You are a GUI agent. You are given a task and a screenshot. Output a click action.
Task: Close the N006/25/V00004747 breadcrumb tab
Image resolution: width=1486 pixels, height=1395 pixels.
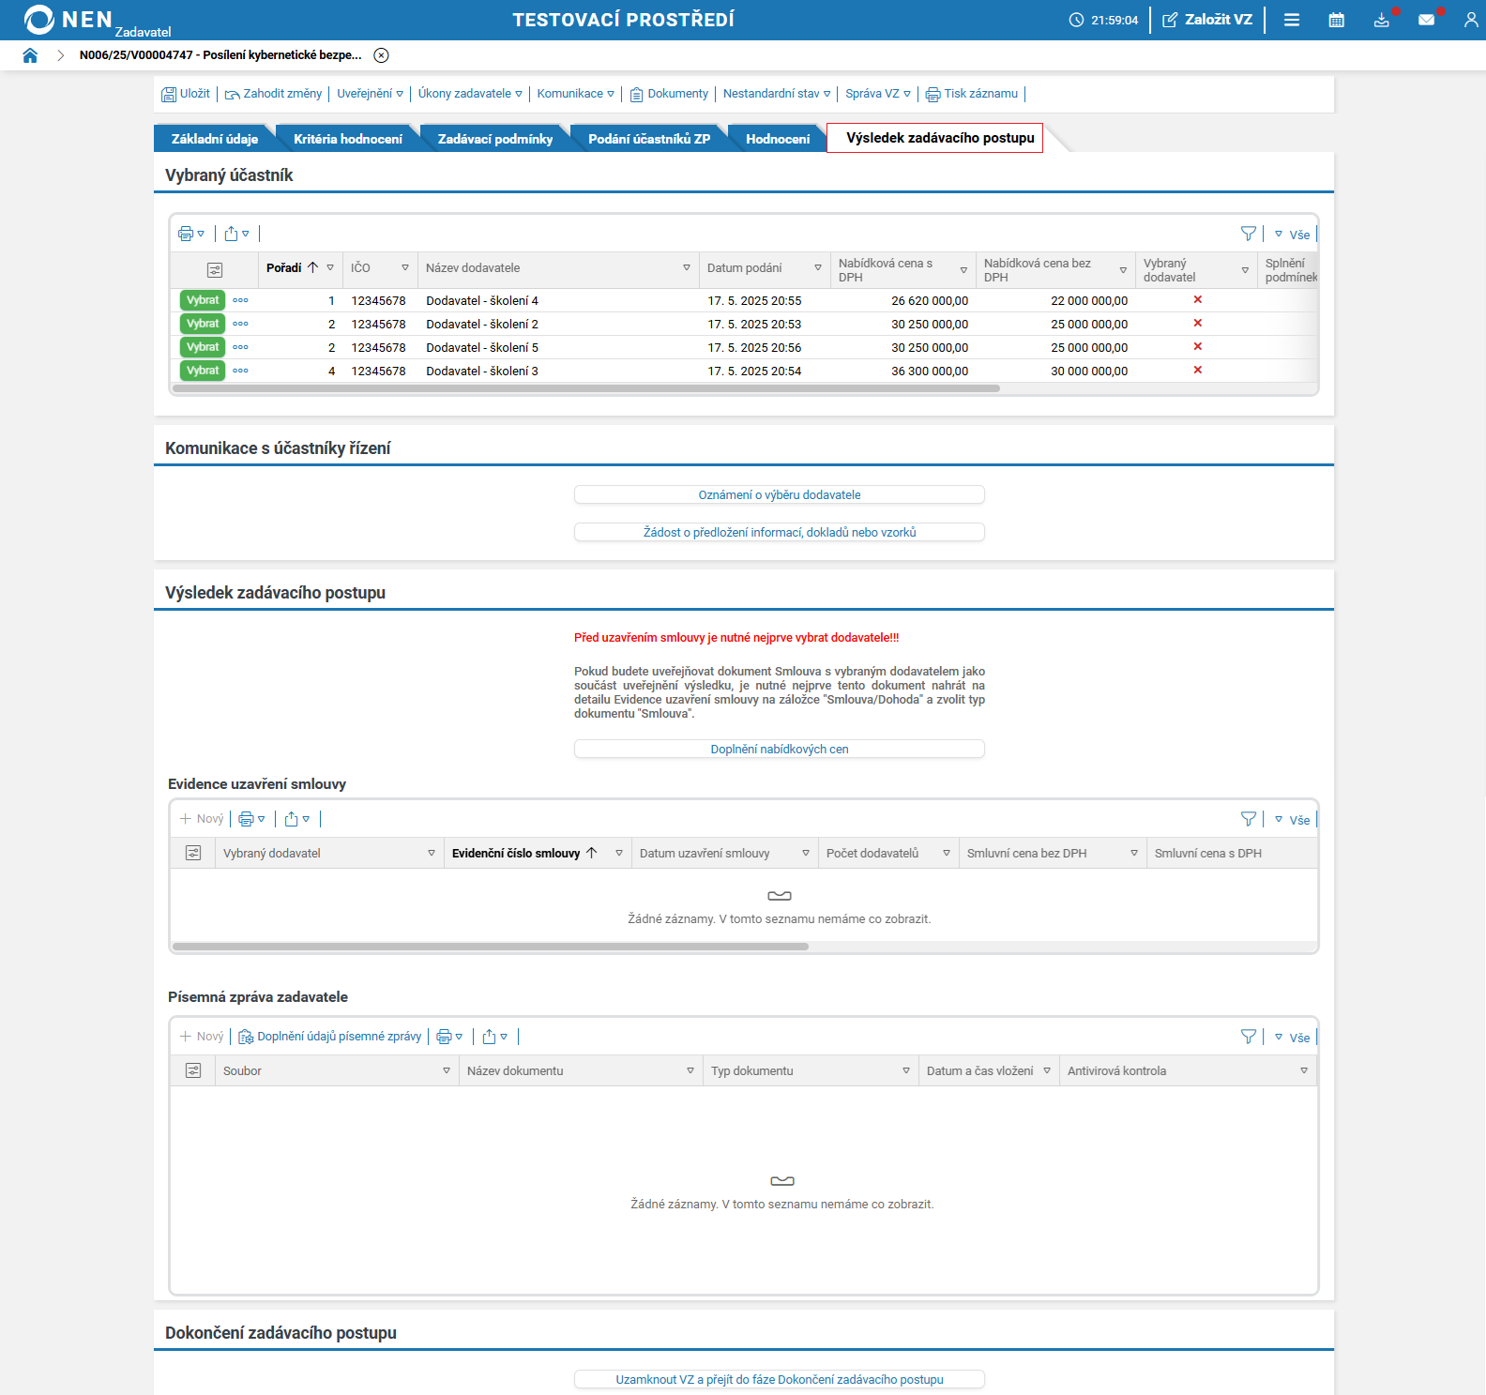[x=381, y=55]
